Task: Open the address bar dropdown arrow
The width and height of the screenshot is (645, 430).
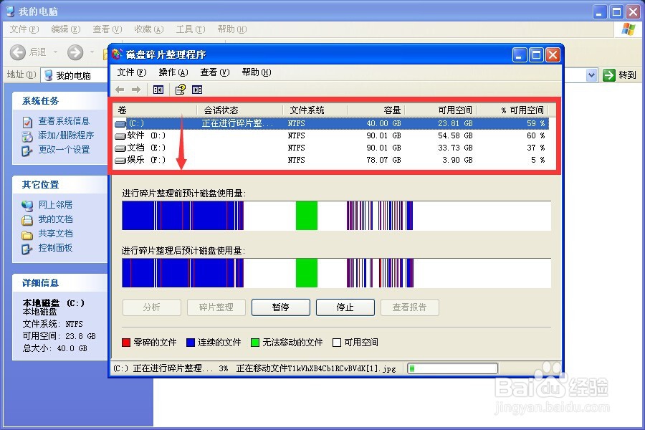Action: point(591,75)
